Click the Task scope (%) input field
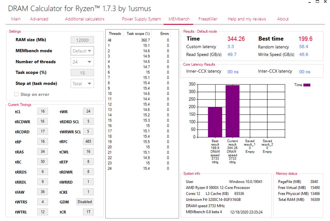Screen dimensions: 330x221 (x=82, y=73)
